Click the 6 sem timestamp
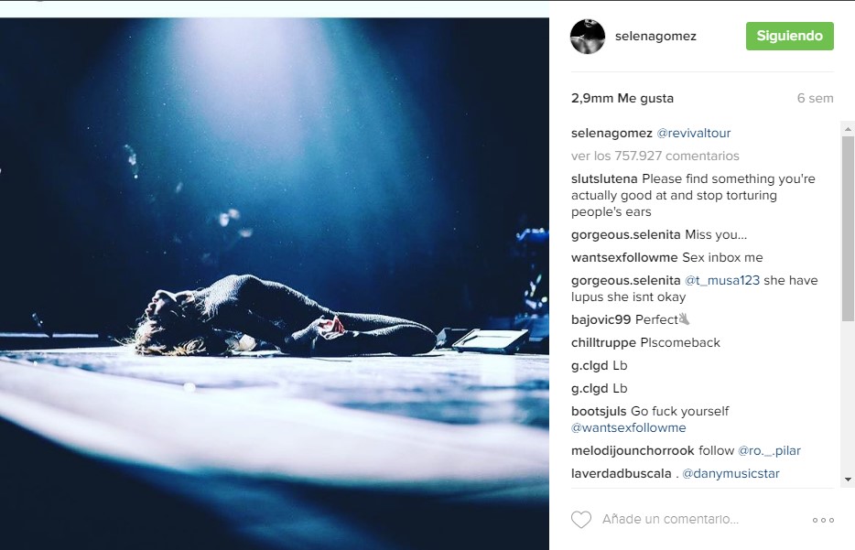Viewport: 855px width, 550px height. point(815,98)
